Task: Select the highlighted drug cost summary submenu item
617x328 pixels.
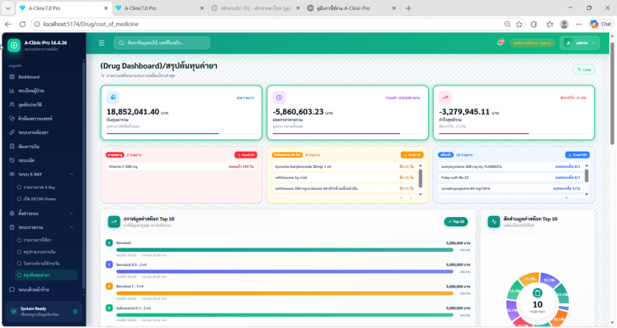Action: pyautogui.click(x=46, y=275)
